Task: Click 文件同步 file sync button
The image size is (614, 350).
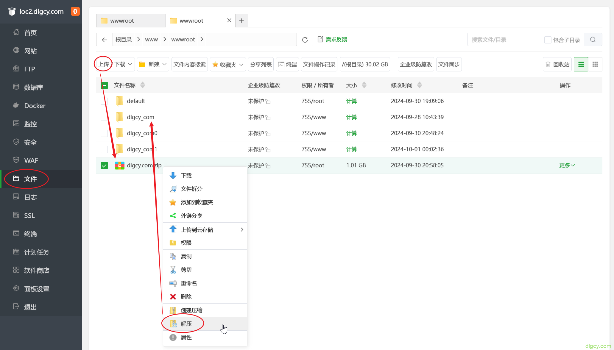Action: pos(449,64)
